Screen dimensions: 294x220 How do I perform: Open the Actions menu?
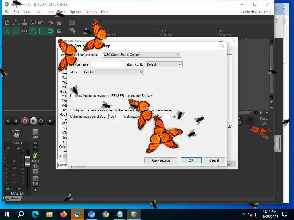(x=91, y=11)
